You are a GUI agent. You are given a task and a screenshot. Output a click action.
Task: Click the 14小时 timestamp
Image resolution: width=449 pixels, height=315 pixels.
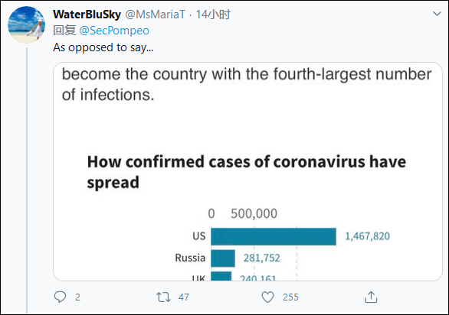tap(213, 15)
